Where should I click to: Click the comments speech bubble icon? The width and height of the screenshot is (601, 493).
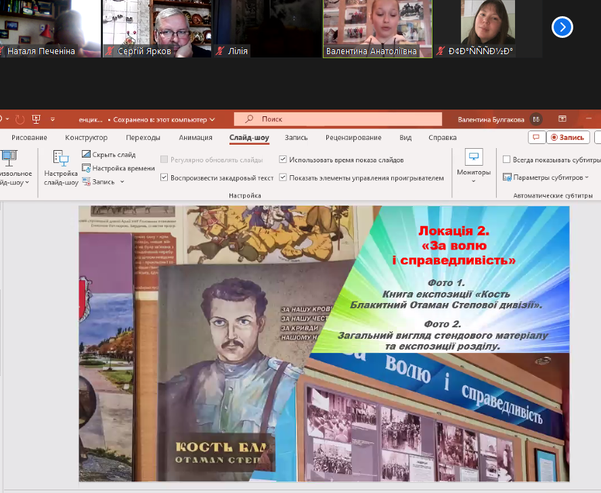point(536,137)
